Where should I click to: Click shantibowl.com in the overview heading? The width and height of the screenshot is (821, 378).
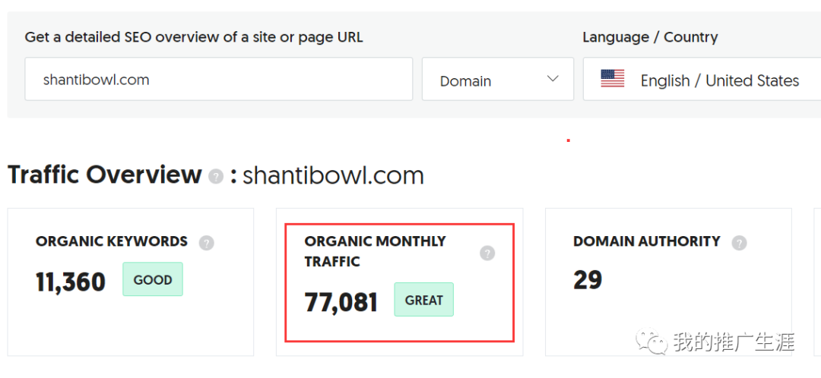tap(333, 175)
